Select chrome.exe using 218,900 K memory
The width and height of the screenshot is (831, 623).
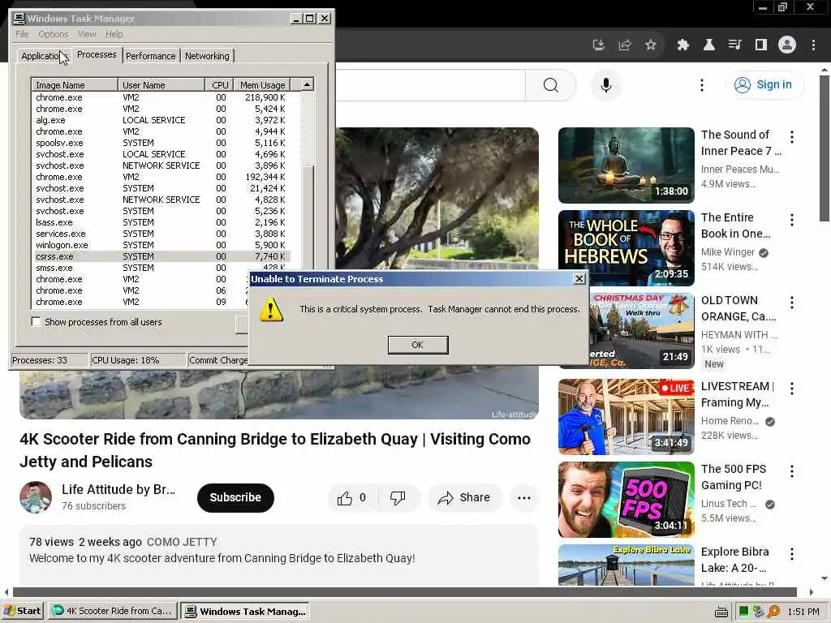[x=161, y=97]
